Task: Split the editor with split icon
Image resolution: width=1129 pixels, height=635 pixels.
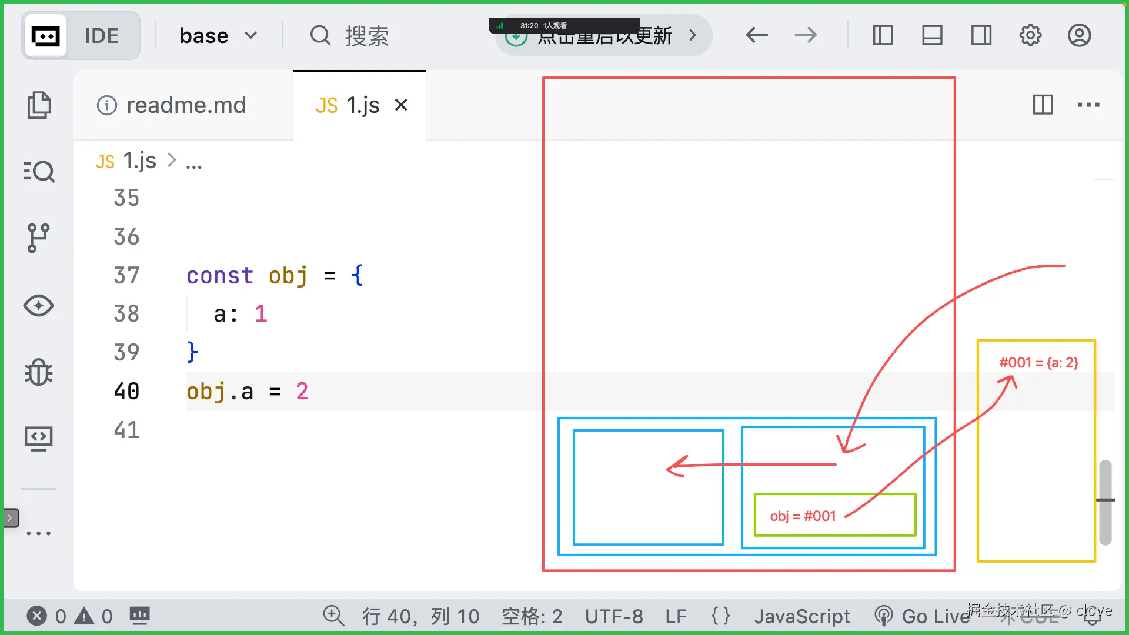Action: 1043,105
